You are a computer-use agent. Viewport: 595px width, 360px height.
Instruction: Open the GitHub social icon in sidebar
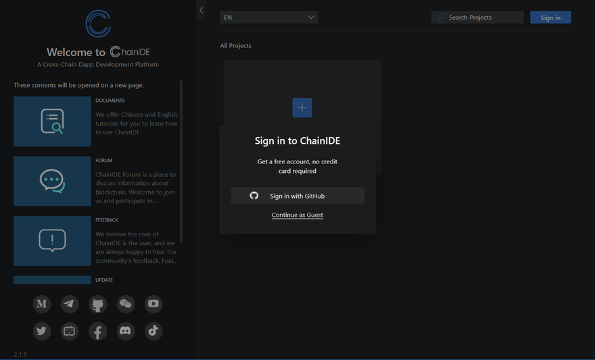click(x=98, y=304)
